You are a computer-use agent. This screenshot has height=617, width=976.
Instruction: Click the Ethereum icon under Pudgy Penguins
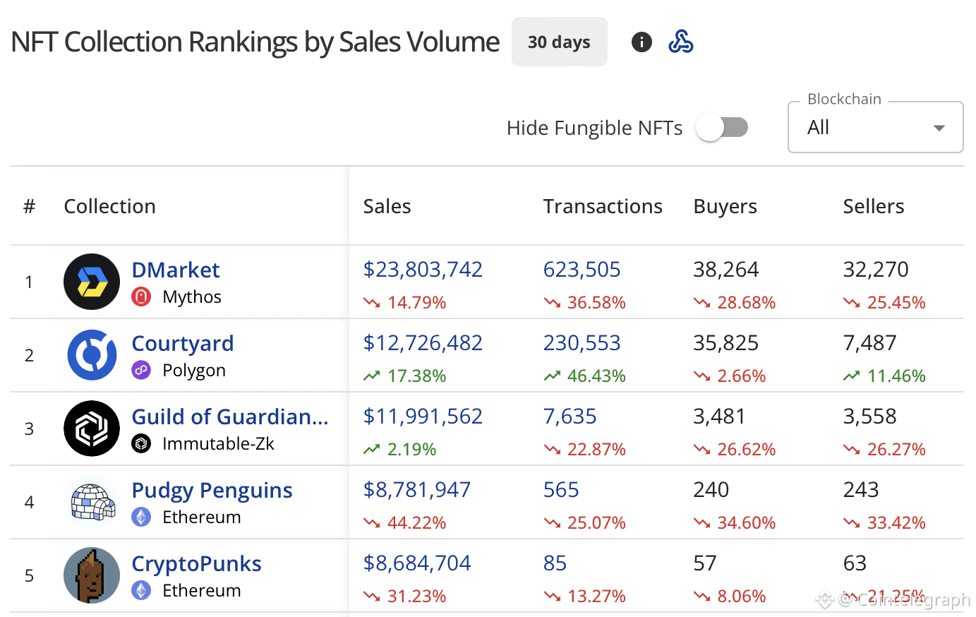point(141,517)
